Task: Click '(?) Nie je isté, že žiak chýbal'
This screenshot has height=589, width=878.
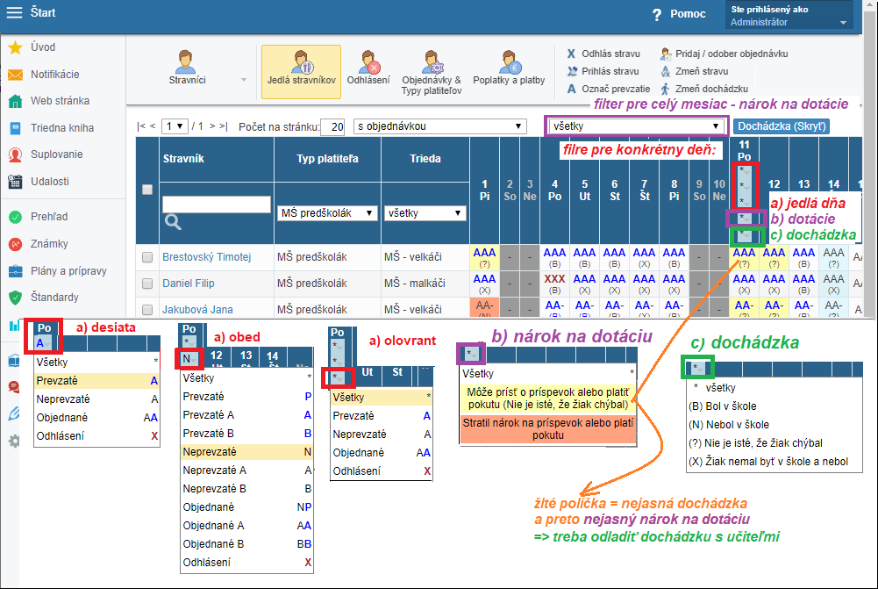Action: click(x=774, y=443)
